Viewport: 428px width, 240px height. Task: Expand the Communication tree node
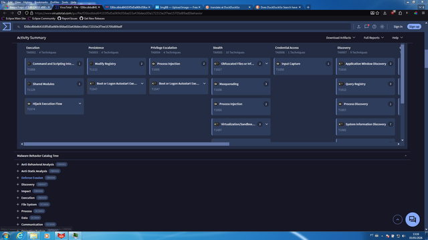[x=18, y=224]
